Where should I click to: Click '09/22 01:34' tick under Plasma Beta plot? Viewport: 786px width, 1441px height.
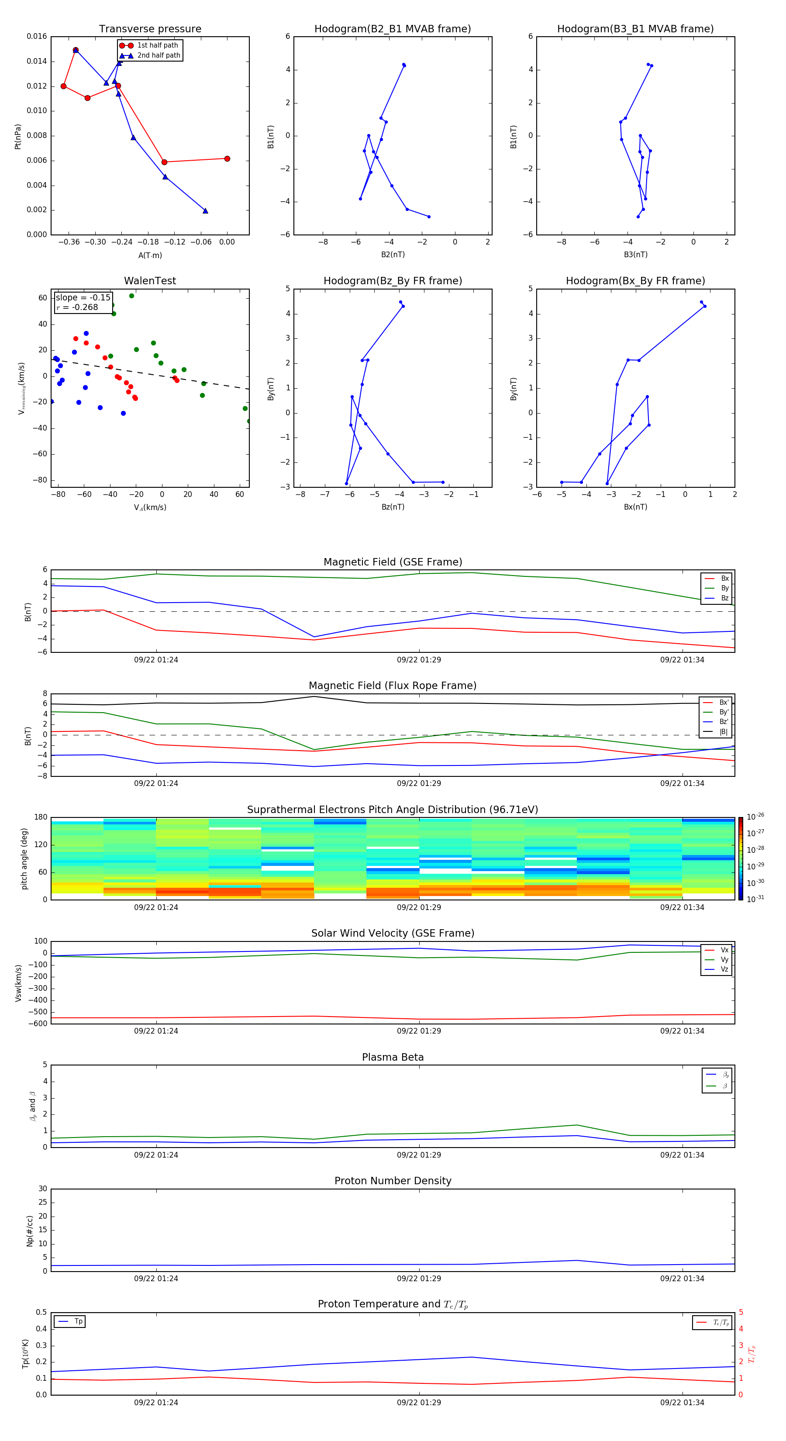tap(682, 1155)
